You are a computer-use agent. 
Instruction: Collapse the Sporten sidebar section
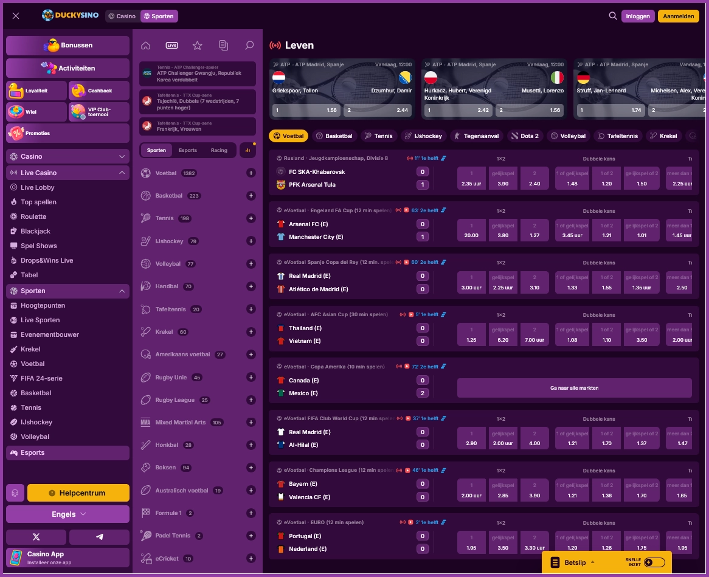point(68,291)
